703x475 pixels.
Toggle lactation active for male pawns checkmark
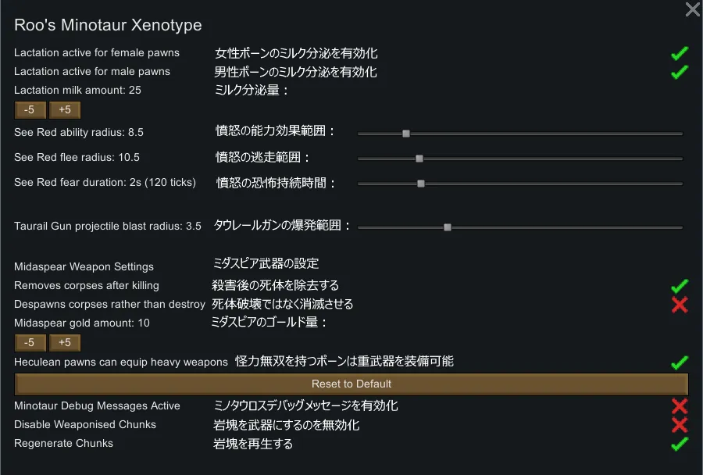679,72
